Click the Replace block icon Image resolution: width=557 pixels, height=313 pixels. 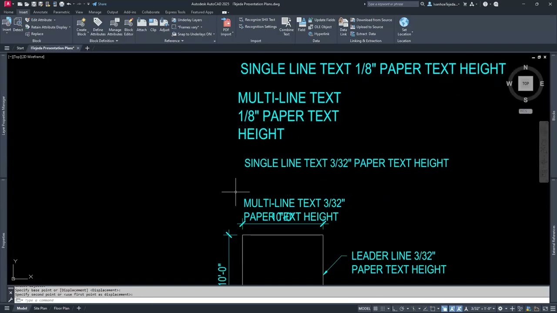(x=34, y=34)
